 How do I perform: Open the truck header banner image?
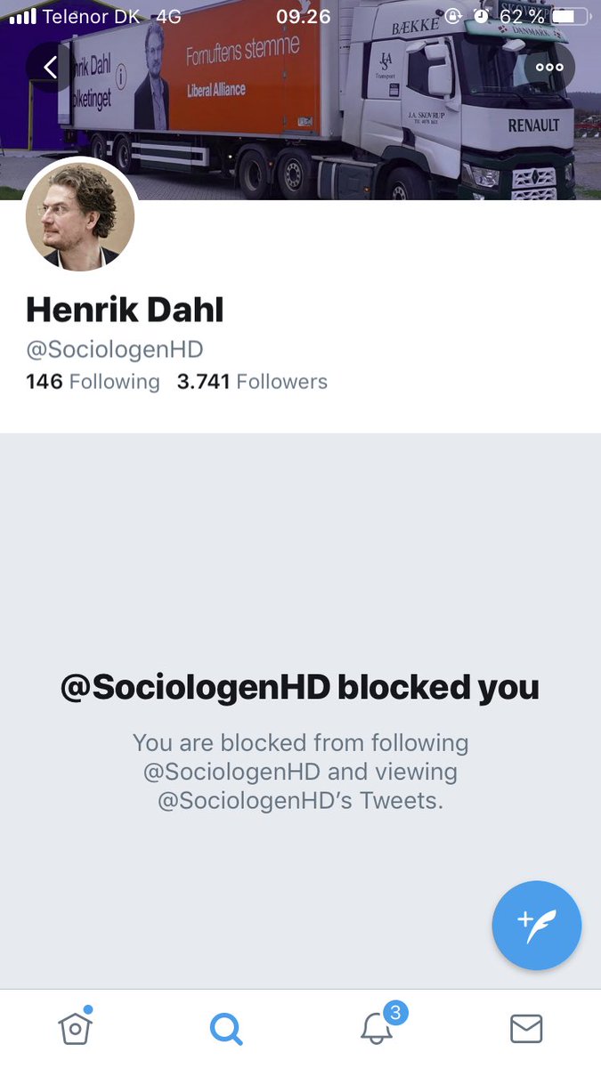300,100
